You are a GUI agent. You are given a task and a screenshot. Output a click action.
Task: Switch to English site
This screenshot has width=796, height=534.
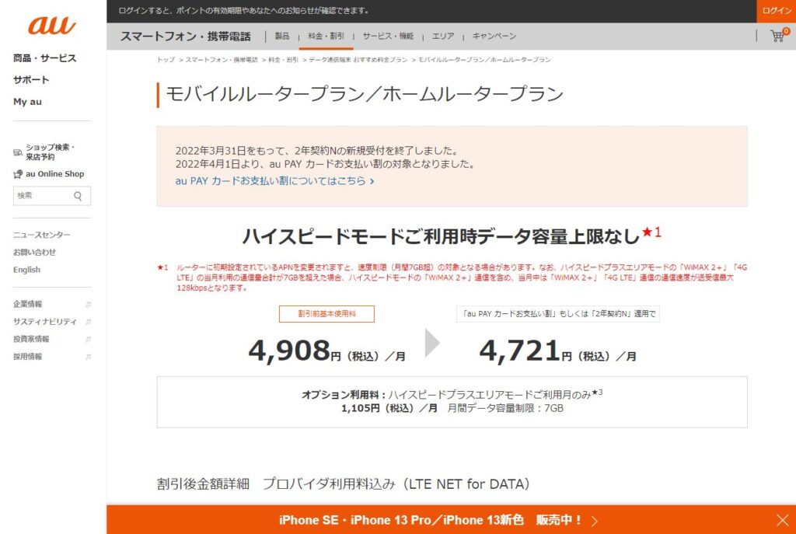pyautogui.click(x=26, y=270)
